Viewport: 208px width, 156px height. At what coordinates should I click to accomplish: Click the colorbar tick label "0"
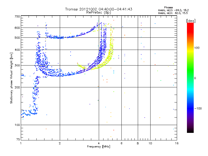coord(195,78)
